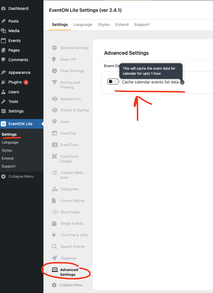Click the ShortCodes code bracket icon
The width and height of the screenshot is (213, 293).
click(55, 212)
